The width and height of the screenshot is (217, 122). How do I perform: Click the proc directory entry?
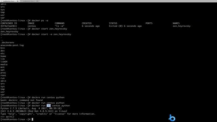pyautogui.click(x=3, y=73)
